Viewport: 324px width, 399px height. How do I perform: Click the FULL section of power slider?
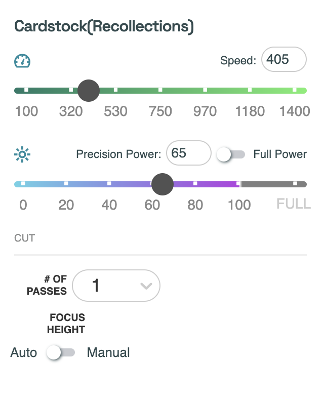295,184
